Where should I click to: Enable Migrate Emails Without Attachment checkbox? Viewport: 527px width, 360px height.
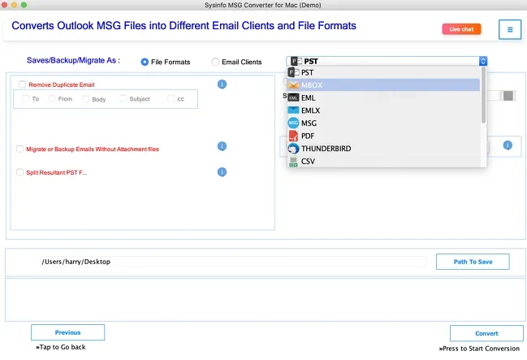tap(19, 149)
